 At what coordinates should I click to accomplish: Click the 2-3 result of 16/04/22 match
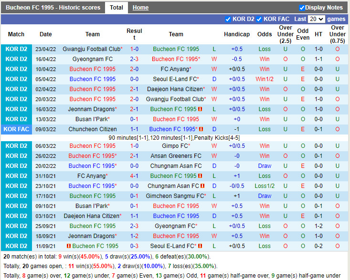pos(134,59)
